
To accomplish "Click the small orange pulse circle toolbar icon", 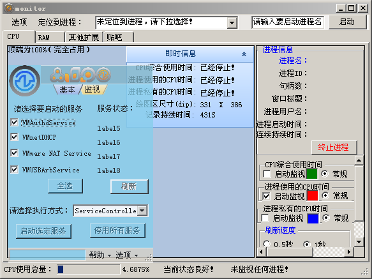I will tap(103, 74).
